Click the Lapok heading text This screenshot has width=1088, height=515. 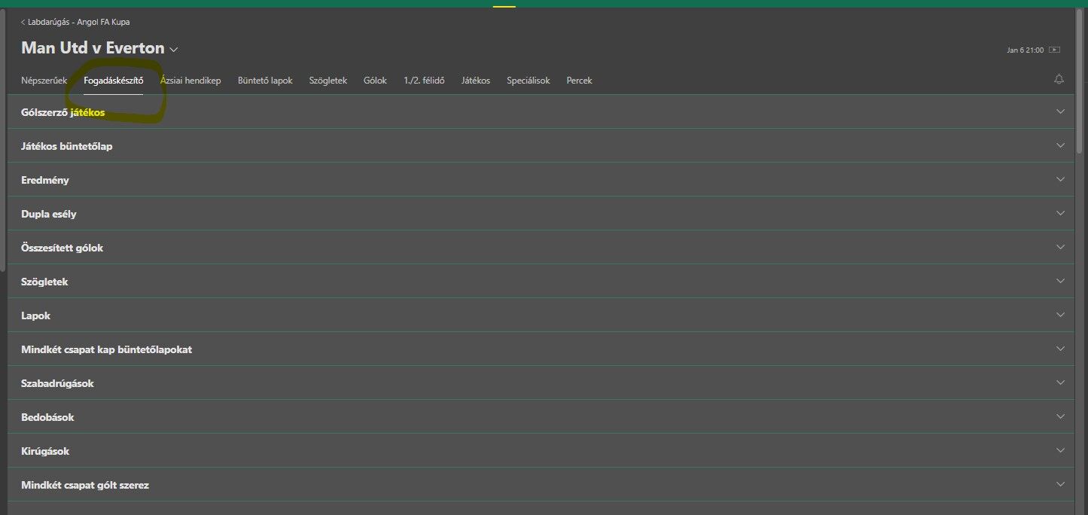point(36,315)
